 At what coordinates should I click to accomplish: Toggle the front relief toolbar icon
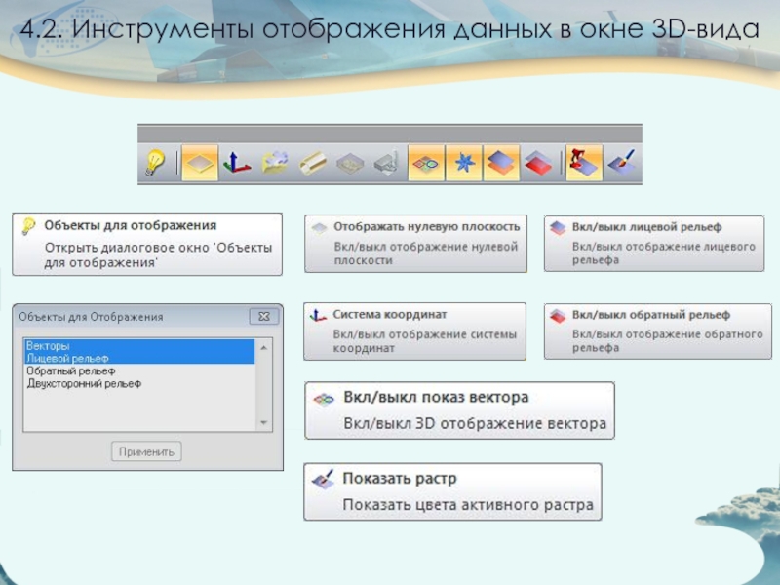tap(502, 163)
